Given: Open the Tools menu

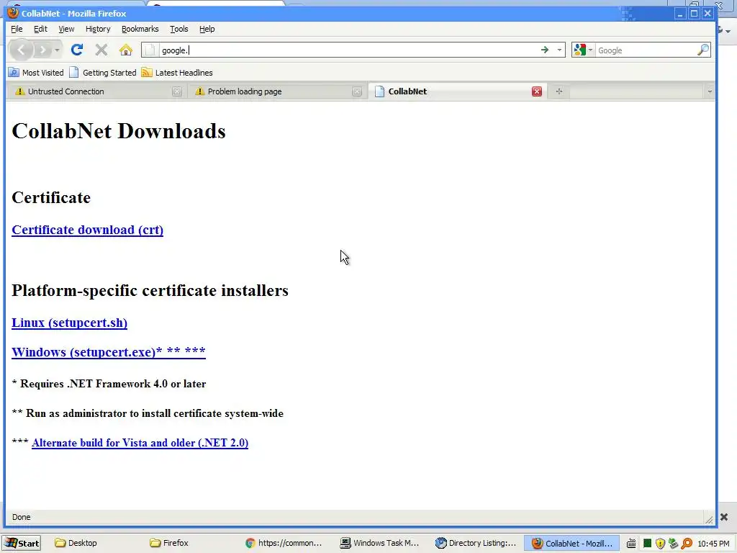Looking at the screenshot, I should click(178, 29).
